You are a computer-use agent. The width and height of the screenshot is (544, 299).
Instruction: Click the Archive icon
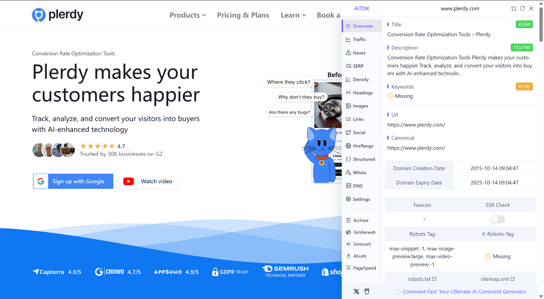349,220
